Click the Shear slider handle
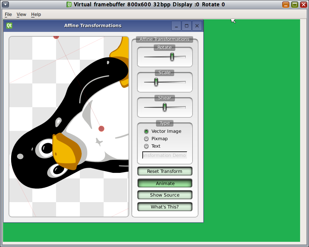309x247 pixels. coord(165,107)
